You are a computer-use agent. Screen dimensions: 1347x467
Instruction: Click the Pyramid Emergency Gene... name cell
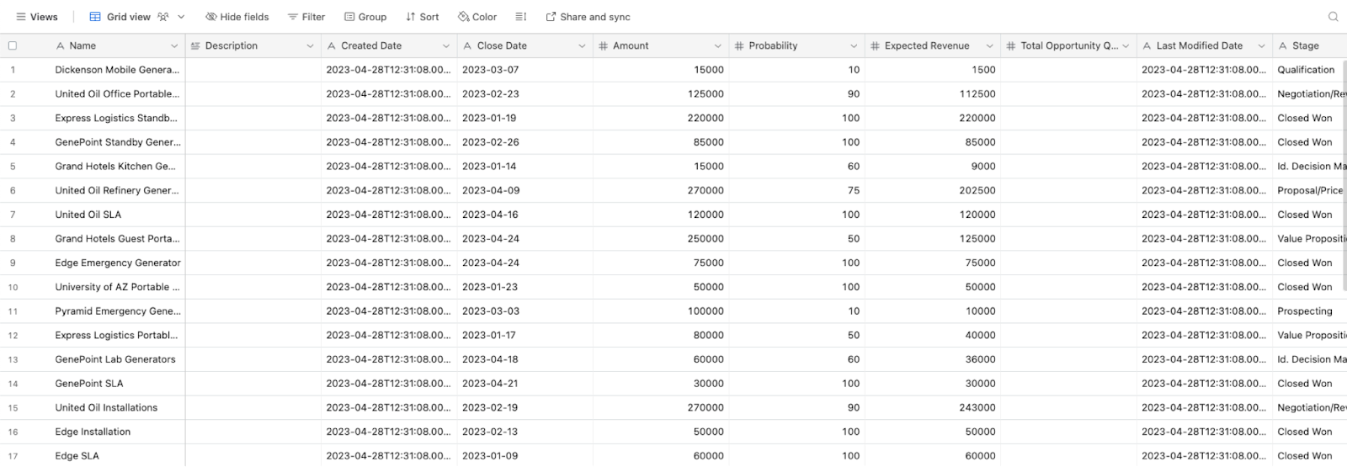pyautogui.click(x=117, y=311)
